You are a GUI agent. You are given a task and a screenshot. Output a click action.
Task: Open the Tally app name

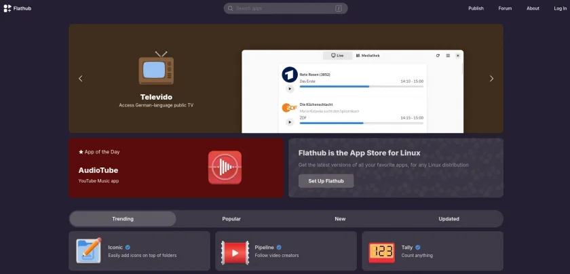(407, 248)
